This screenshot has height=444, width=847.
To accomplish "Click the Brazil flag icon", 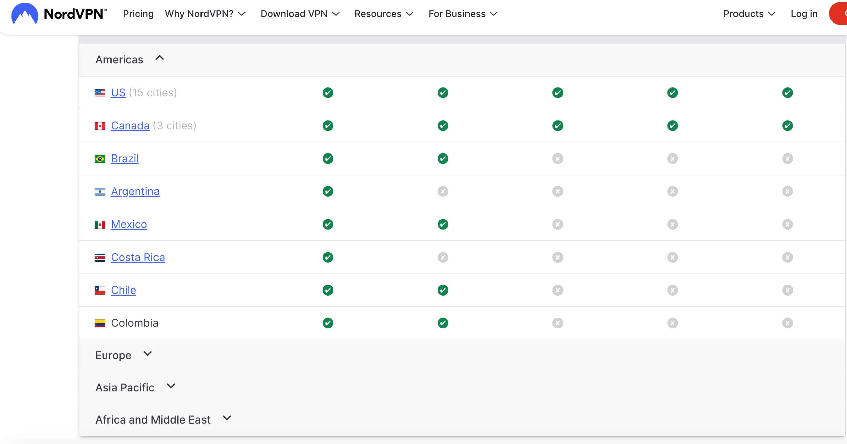I will [100, 158].
